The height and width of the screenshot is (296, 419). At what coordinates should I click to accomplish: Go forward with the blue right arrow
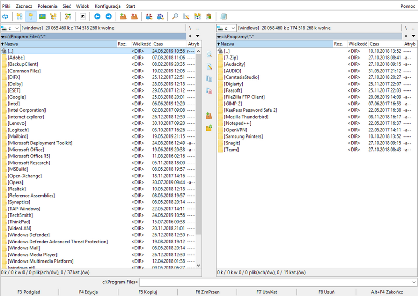pyautogui.click(x=108, y=17)
